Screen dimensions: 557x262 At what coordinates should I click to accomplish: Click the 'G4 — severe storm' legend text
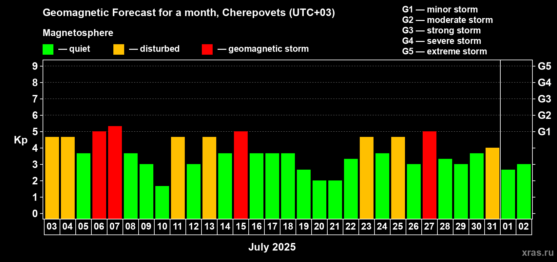click(442, 41)
